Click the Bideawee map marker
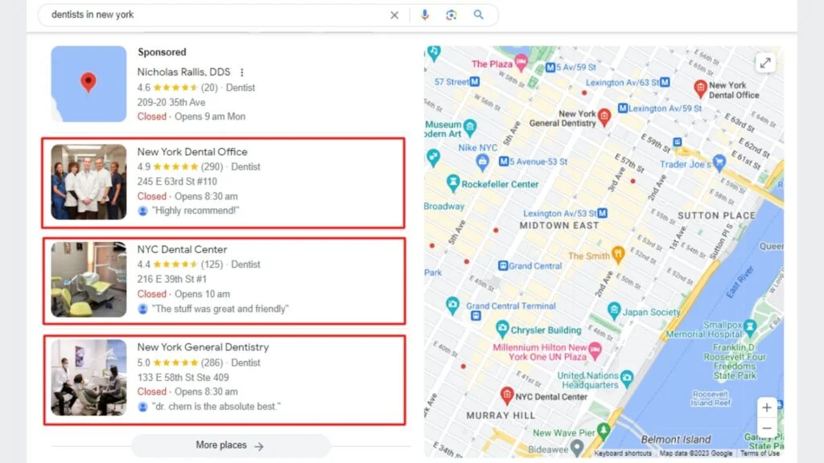Viewport: 824px width, 463px height. (x=577, y=447)
